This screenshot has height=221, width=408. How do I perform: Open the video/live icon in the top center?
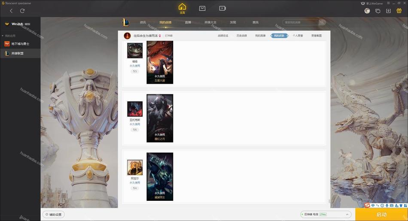pyautogui.click(x=222, y=9)
